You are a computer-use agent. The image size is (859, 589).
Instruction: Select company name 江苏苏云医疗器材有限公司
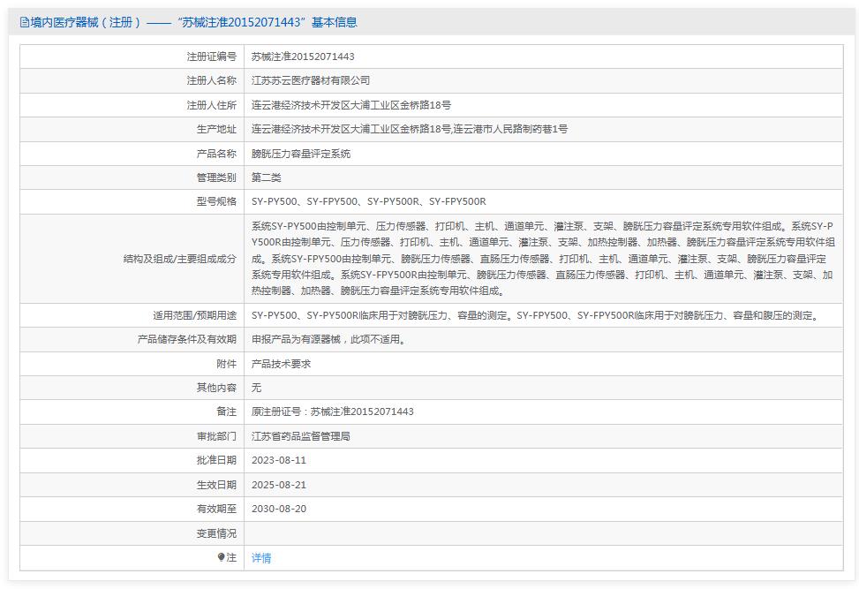click(311, 80)
